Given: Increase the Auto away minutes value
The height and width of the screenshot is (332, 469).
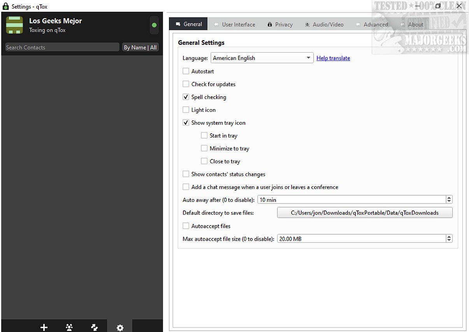Looking at the screenshot, I should click(x=449, y=198).
